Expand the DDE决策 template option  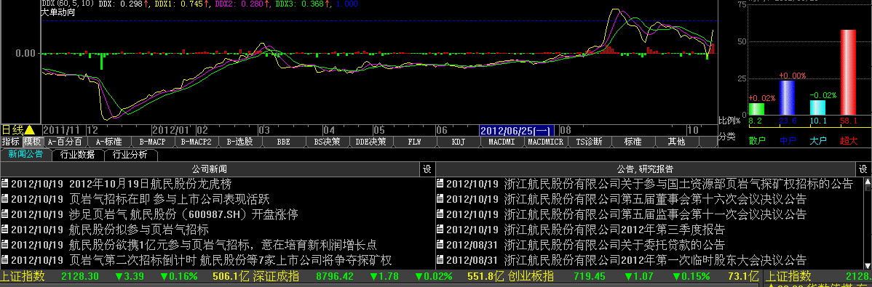[x=371, y=142]
